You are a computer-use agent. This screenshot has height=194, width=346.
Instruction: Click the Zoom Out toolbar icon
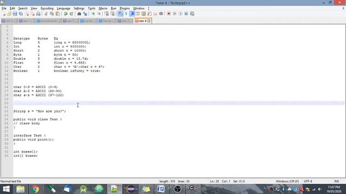[x=99, y=14]
